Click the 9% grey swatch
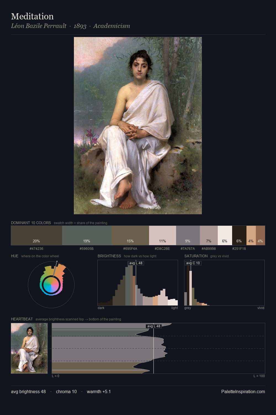 tap(188, 235)
